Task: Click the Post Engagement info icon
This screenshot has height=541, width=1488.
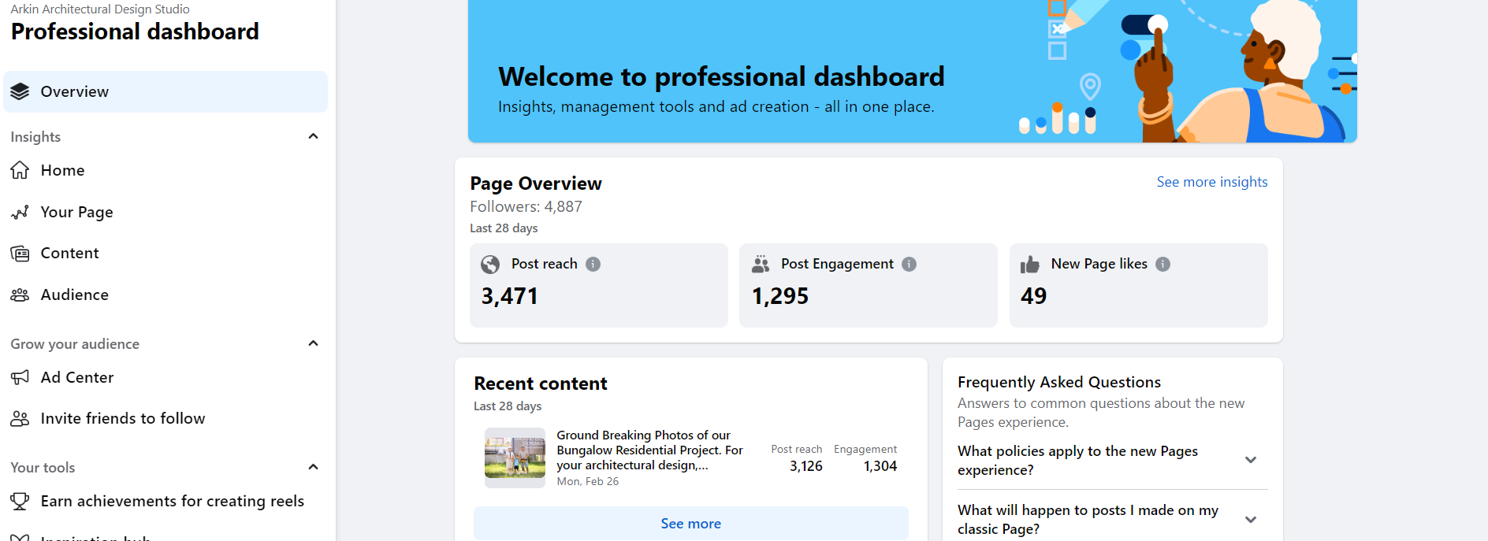Action: [909, 265]
